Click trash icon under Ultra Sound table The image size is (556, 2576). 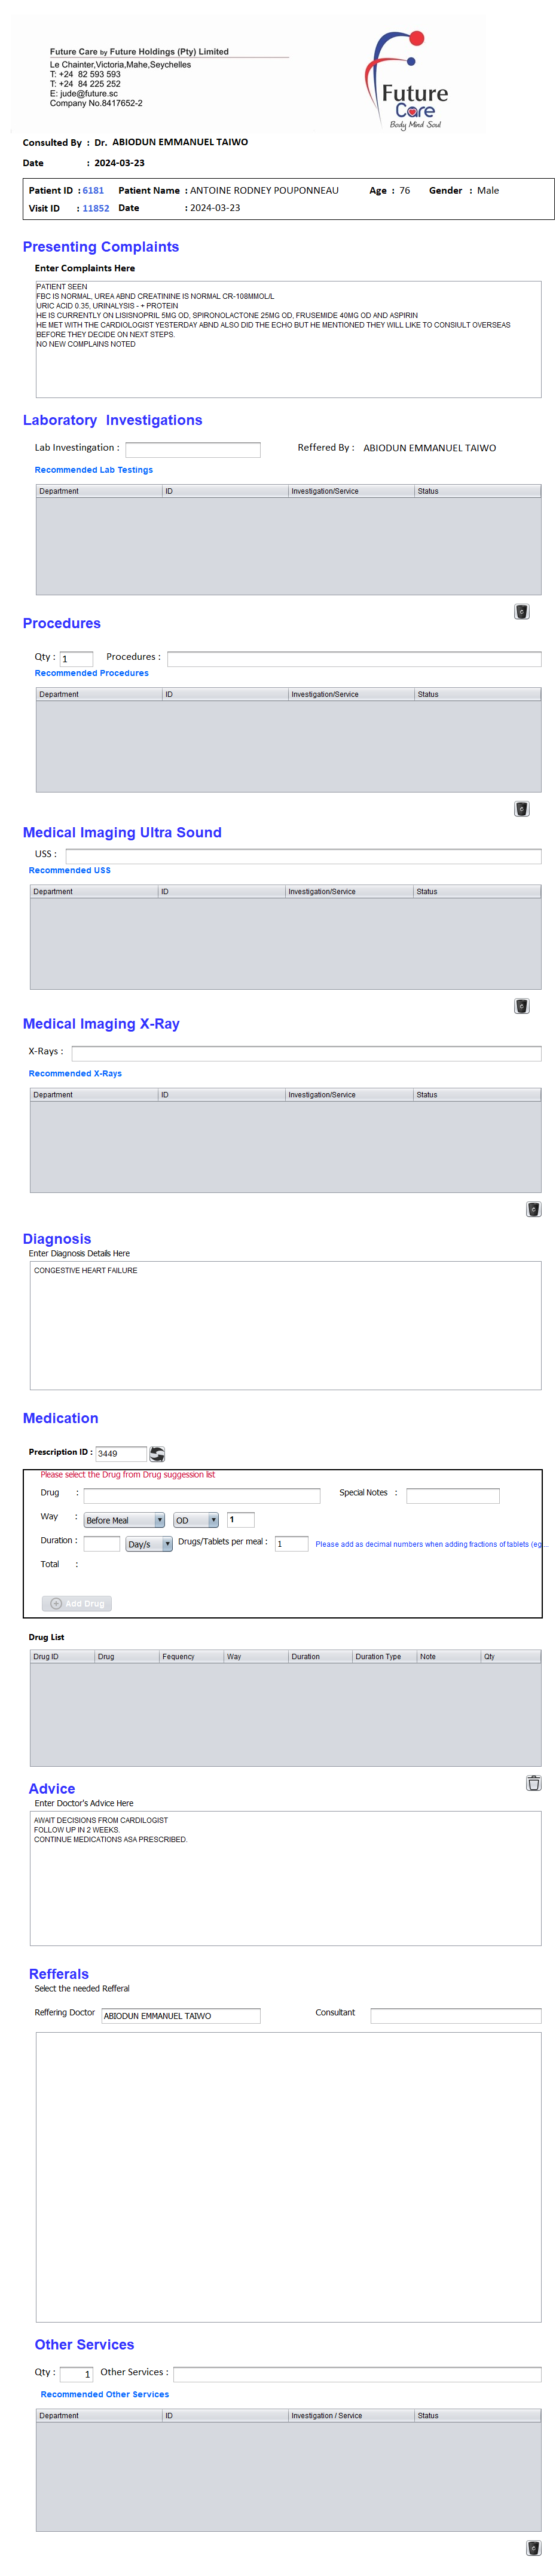(x=521, y=1005)
